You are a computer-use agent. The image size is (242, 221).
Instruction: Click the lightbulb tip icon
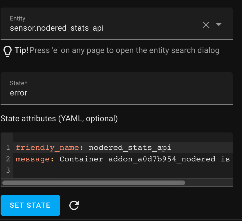pos(6,50)
